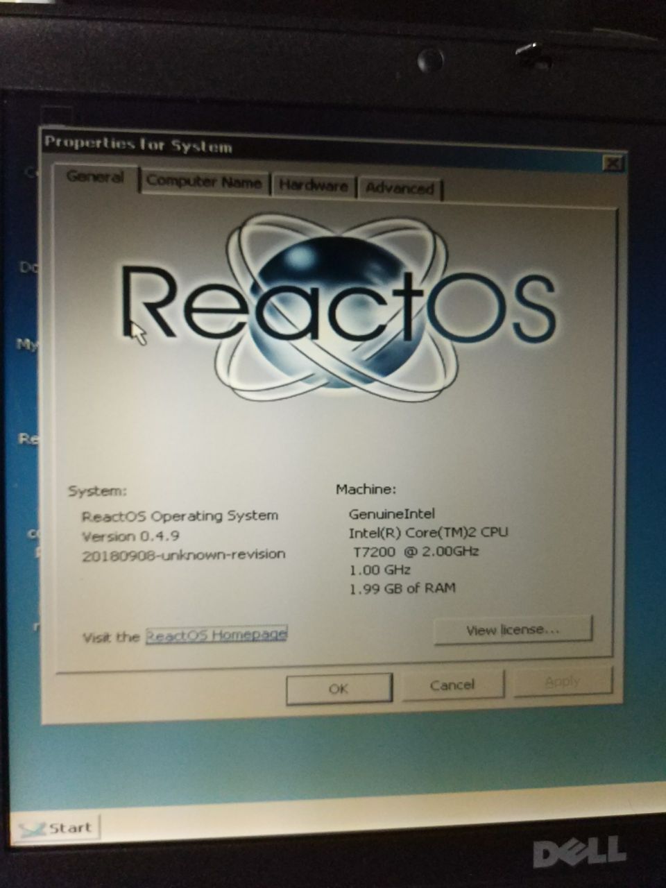
Task: Select the "1.00 GHz" text
Action: tap(380, 570)
